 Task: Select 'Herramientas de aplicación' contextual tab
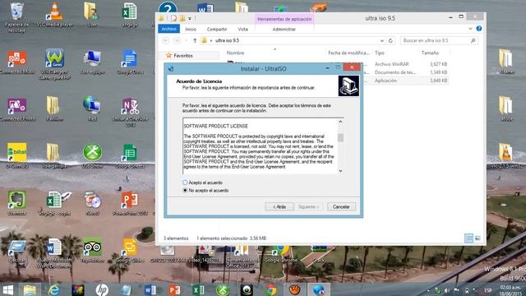tap(284, 19)
